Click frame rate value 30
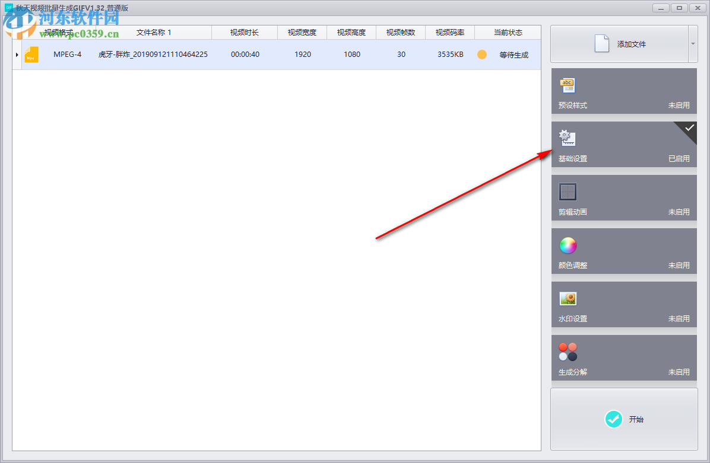The width and height of the screenshot is (710, 463). [401, 55]
